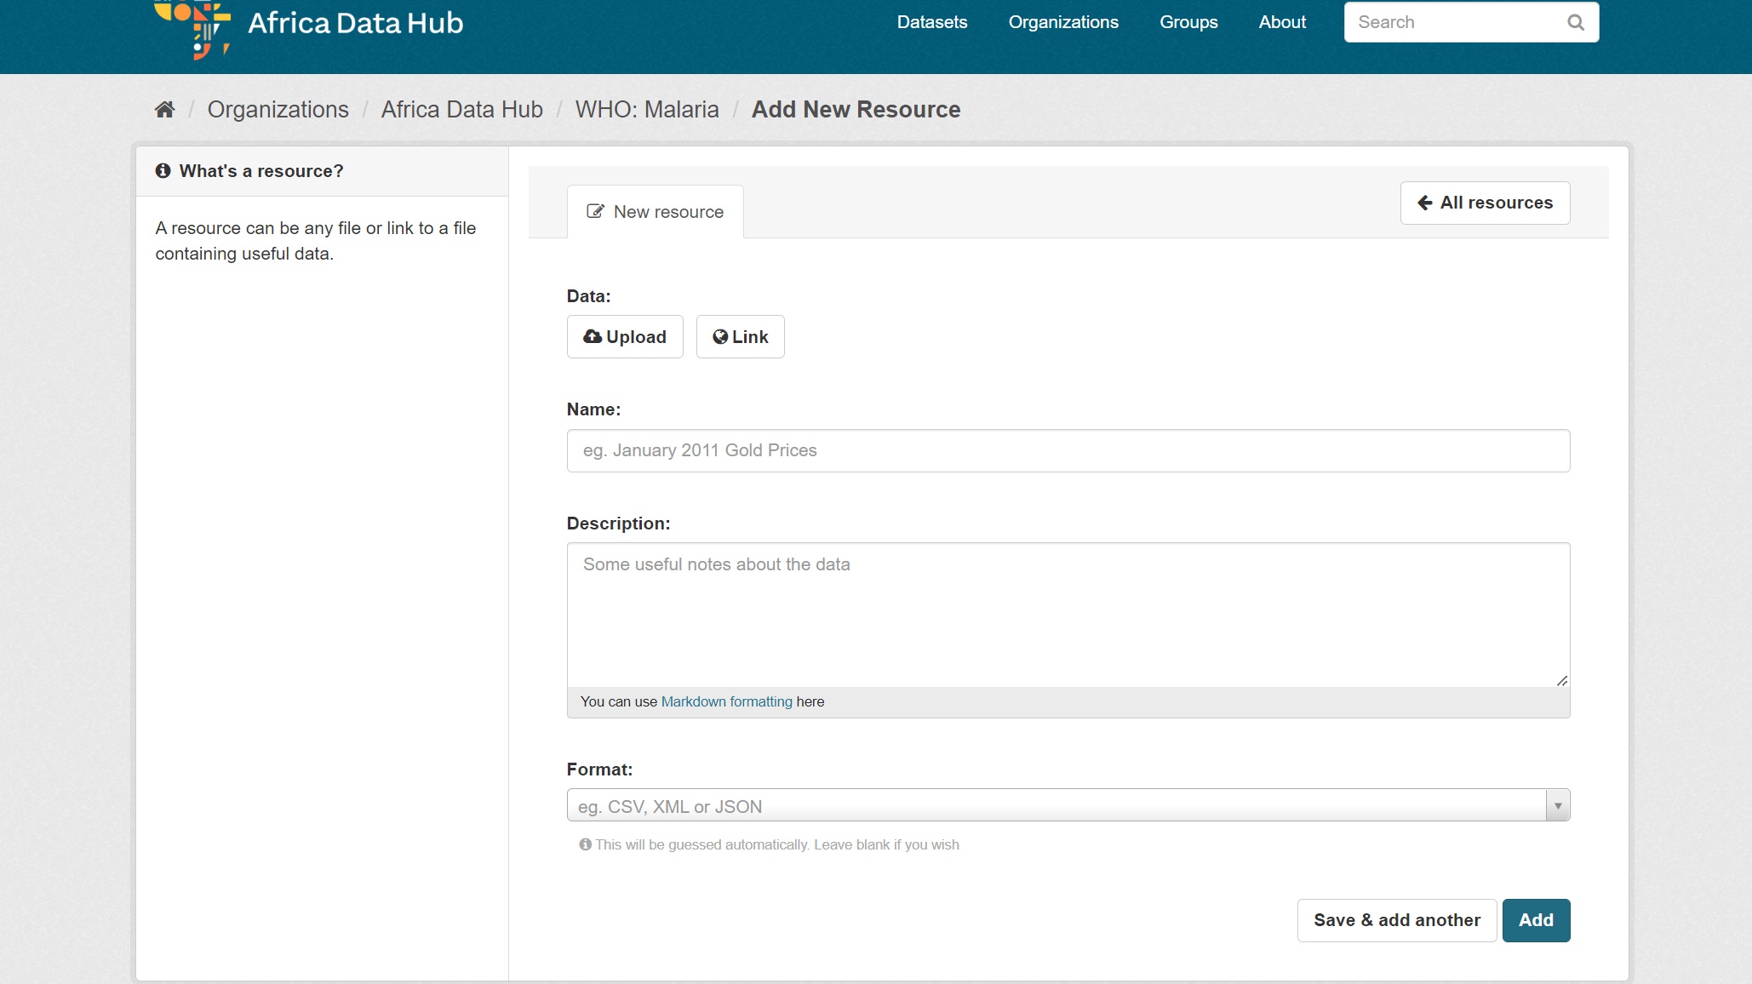Click the Upload data button
Screen dimensions: 1752x984
tap(625, 337)
